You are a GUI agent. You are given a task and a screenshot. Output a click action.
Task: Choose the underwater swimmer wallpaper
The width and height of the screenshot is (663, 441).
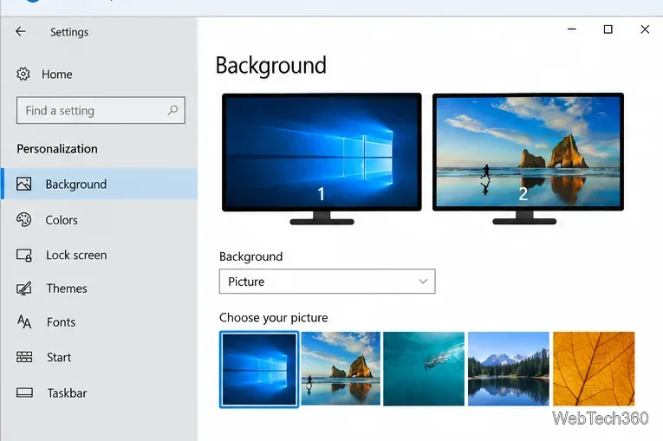(x=424, y=369)
